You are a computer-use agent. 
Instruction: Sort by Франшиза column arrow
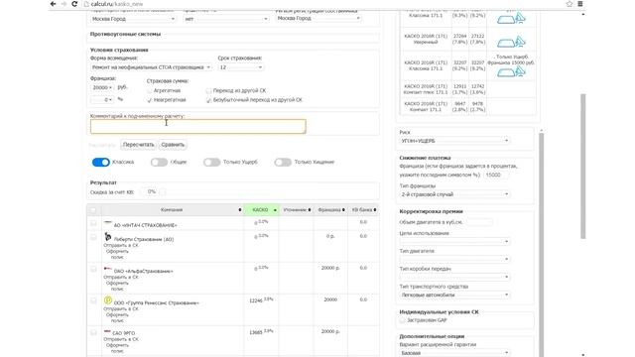click(343, 210)
